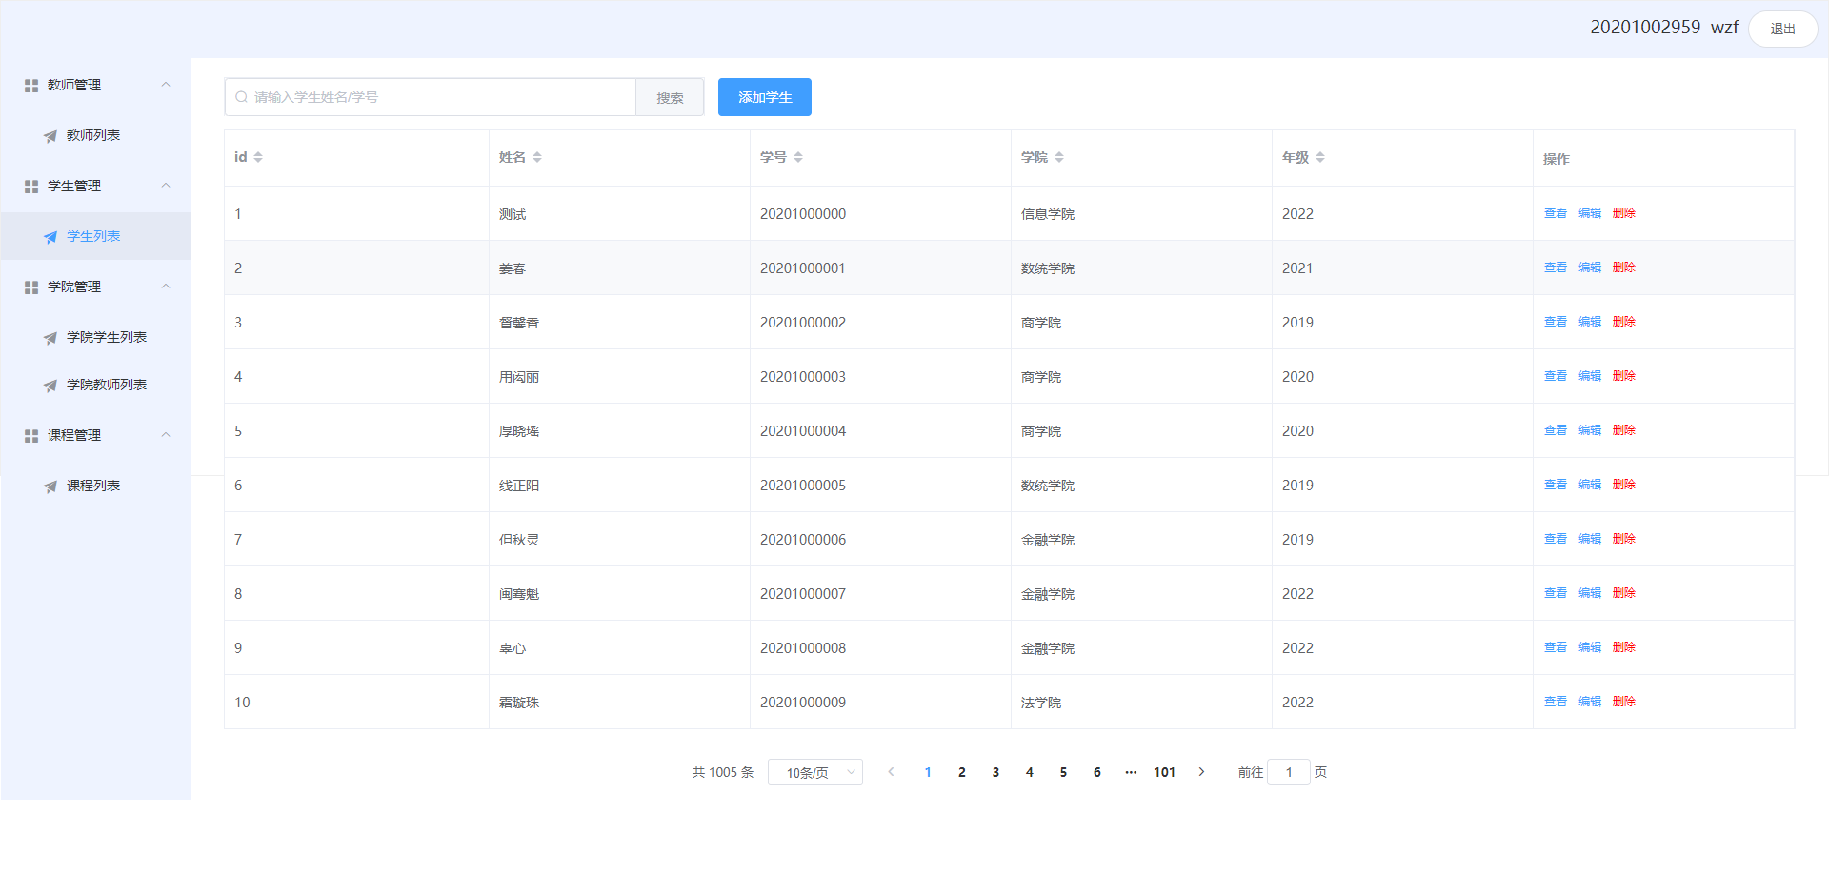This screenshot has width=1829, height=892.
Task: Click the grid icon beside 学院管理
Action: click(x=31, y=287)
